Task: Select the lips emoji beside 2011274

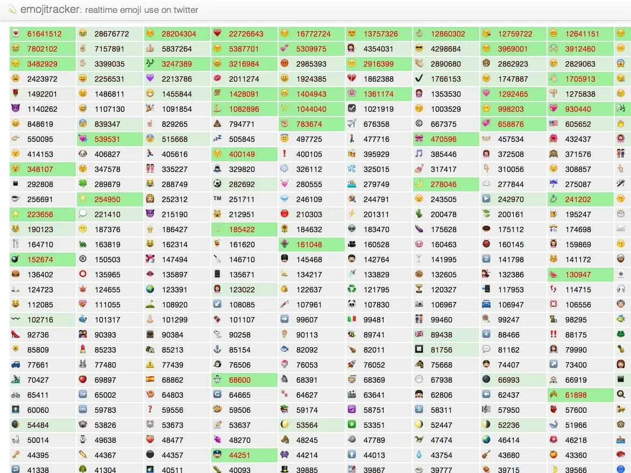Action: (x=217, y=78)
